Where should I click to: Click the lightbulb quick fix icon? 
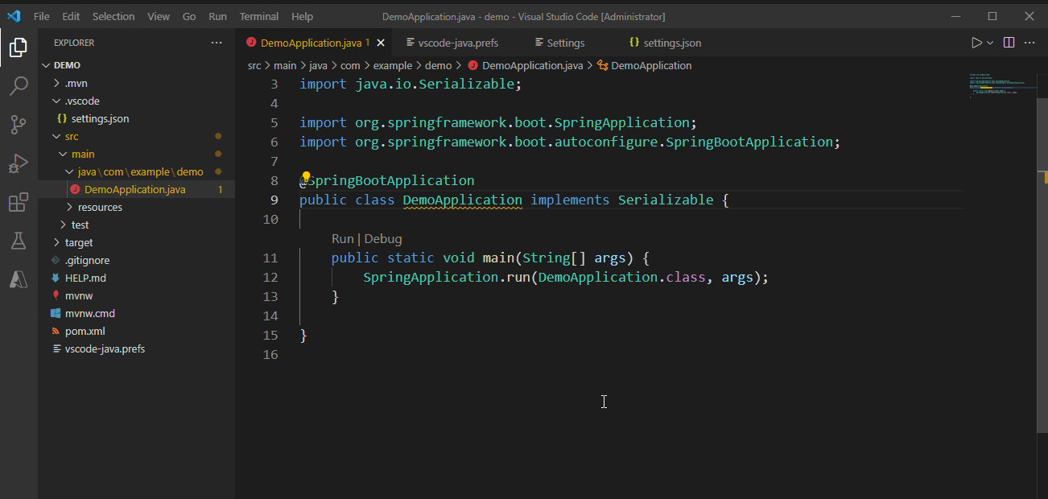pyautogui.click(x=306, y=178)
